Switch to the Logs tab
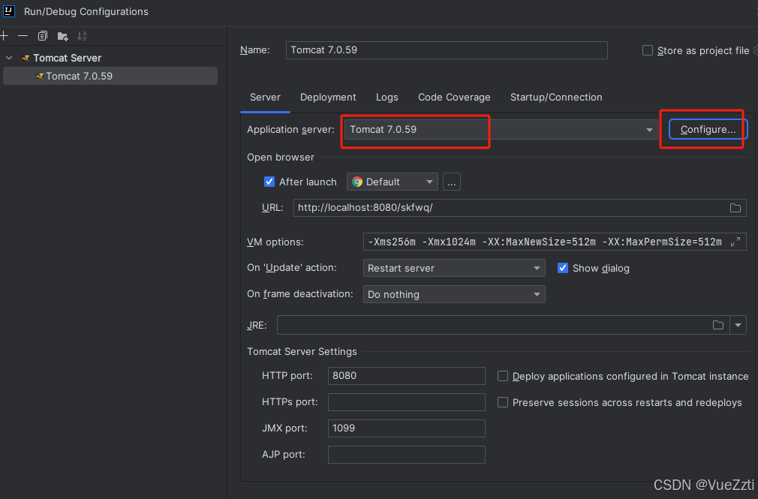The image size is (758, 499). coord(387,98)
